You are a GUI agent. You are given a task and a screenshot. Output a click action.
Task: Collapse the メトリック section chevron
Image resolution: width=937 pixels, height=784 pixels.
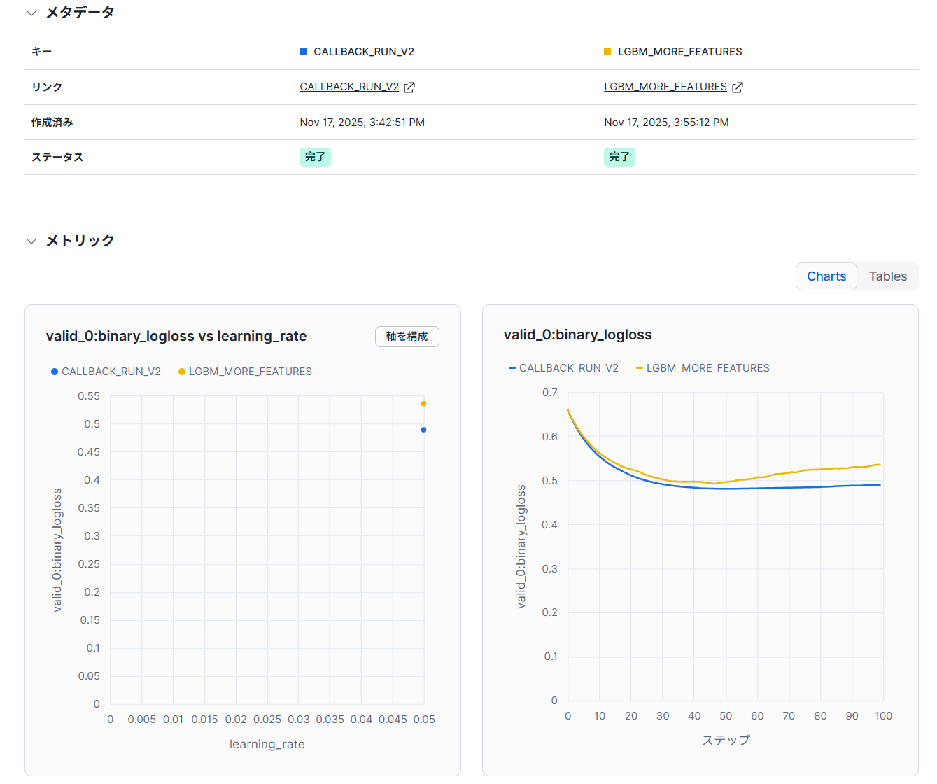tap(31, 241)
